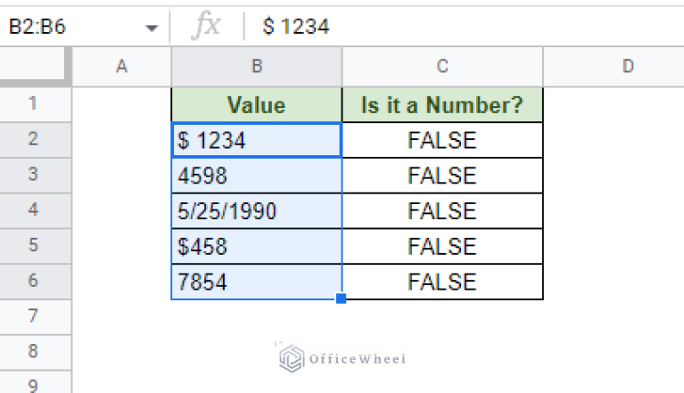Click the FALSE cell in row 3
This screenshot has width=684, height=393.
coord(442,176)
